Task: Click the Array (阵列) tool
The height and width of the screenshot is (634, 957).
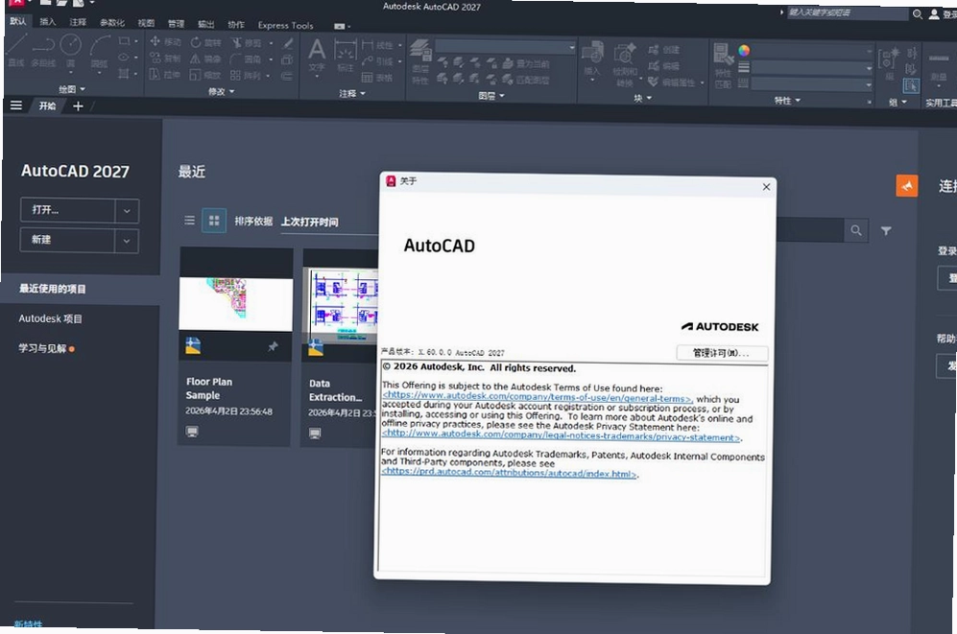Action: click(x=246, y=75)
